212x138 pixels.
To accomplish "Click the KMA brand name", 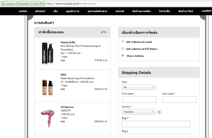I will click(x=63, y=75).
